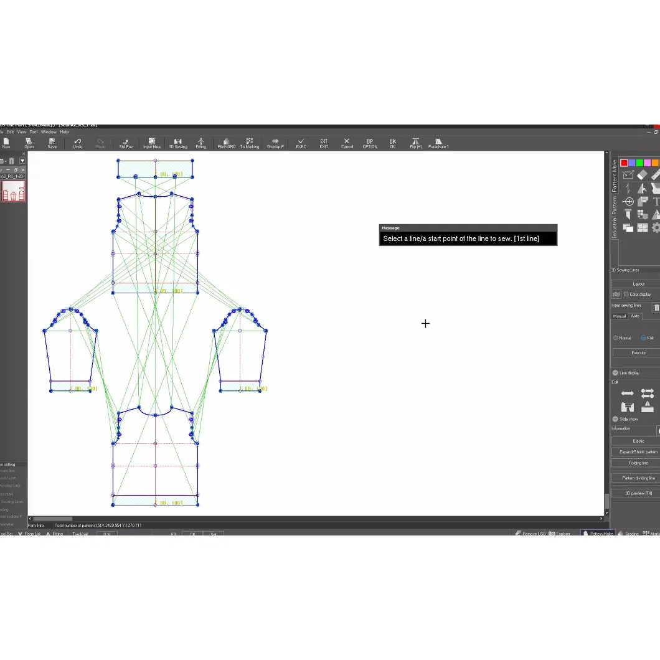Click the OK toolbar icon

pyautogui.click(x=393, y=143)
